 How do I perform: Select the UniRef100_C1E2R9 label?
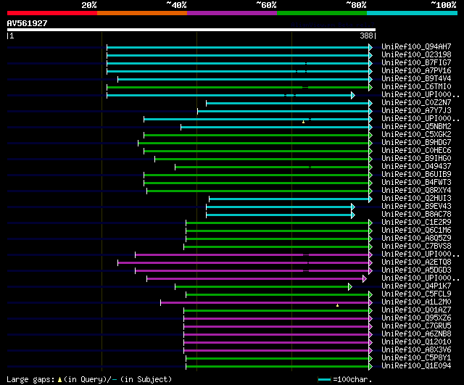(416, 223)
